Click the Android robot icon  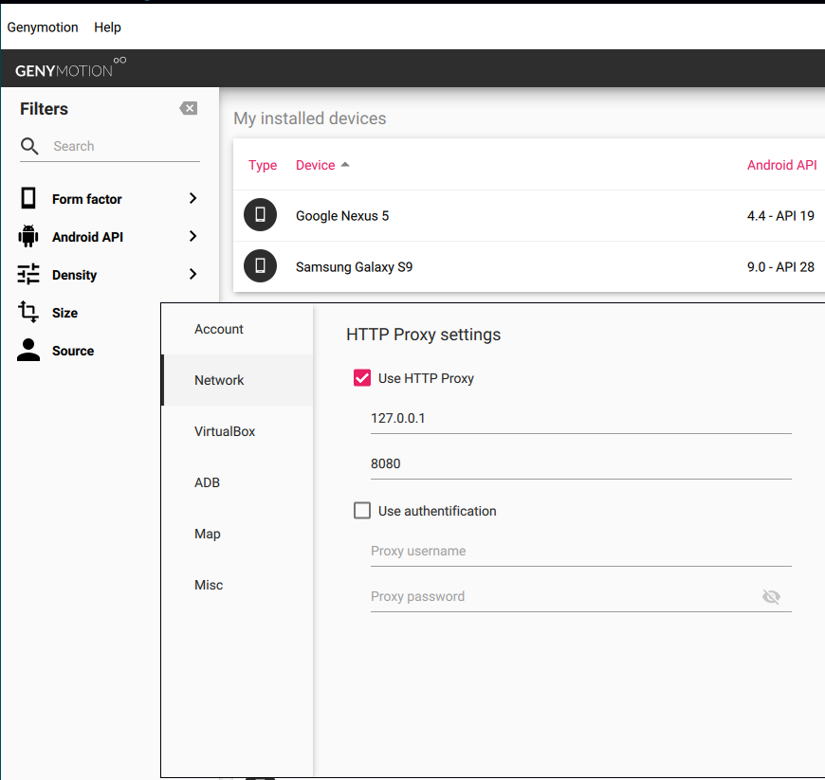pos(28,236)
